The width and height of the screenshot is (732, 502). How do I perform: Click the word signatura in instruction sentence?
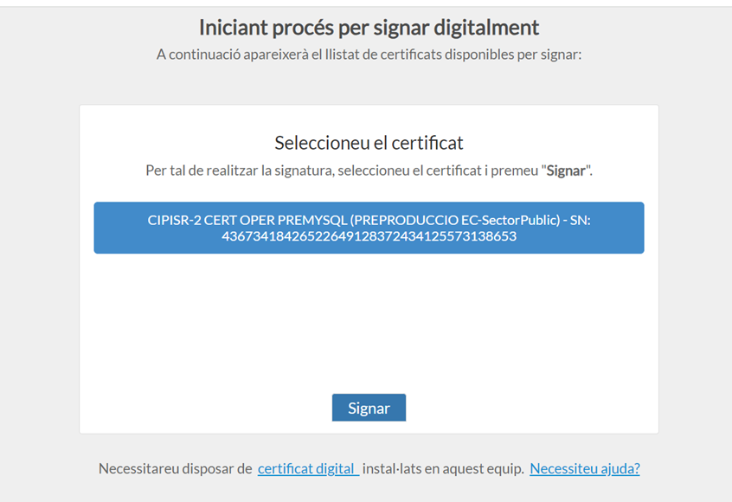click(x=305, y=171)
